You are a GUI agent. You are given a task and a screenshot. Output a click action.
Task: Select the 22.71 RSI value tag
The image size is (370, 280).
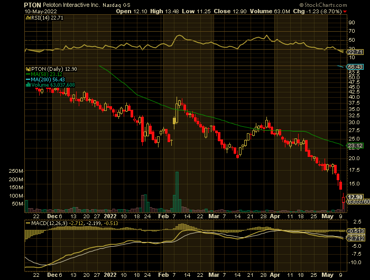[353, 52]
